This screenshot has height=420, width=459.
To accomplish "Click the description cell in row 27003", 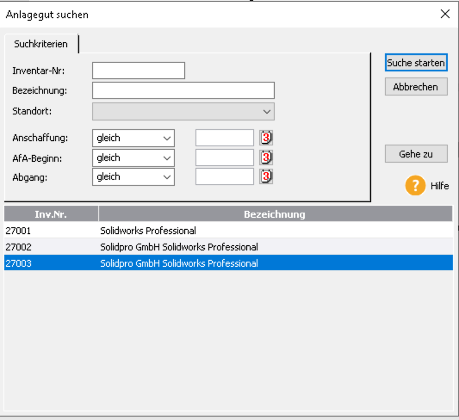I will coord(179,263).
